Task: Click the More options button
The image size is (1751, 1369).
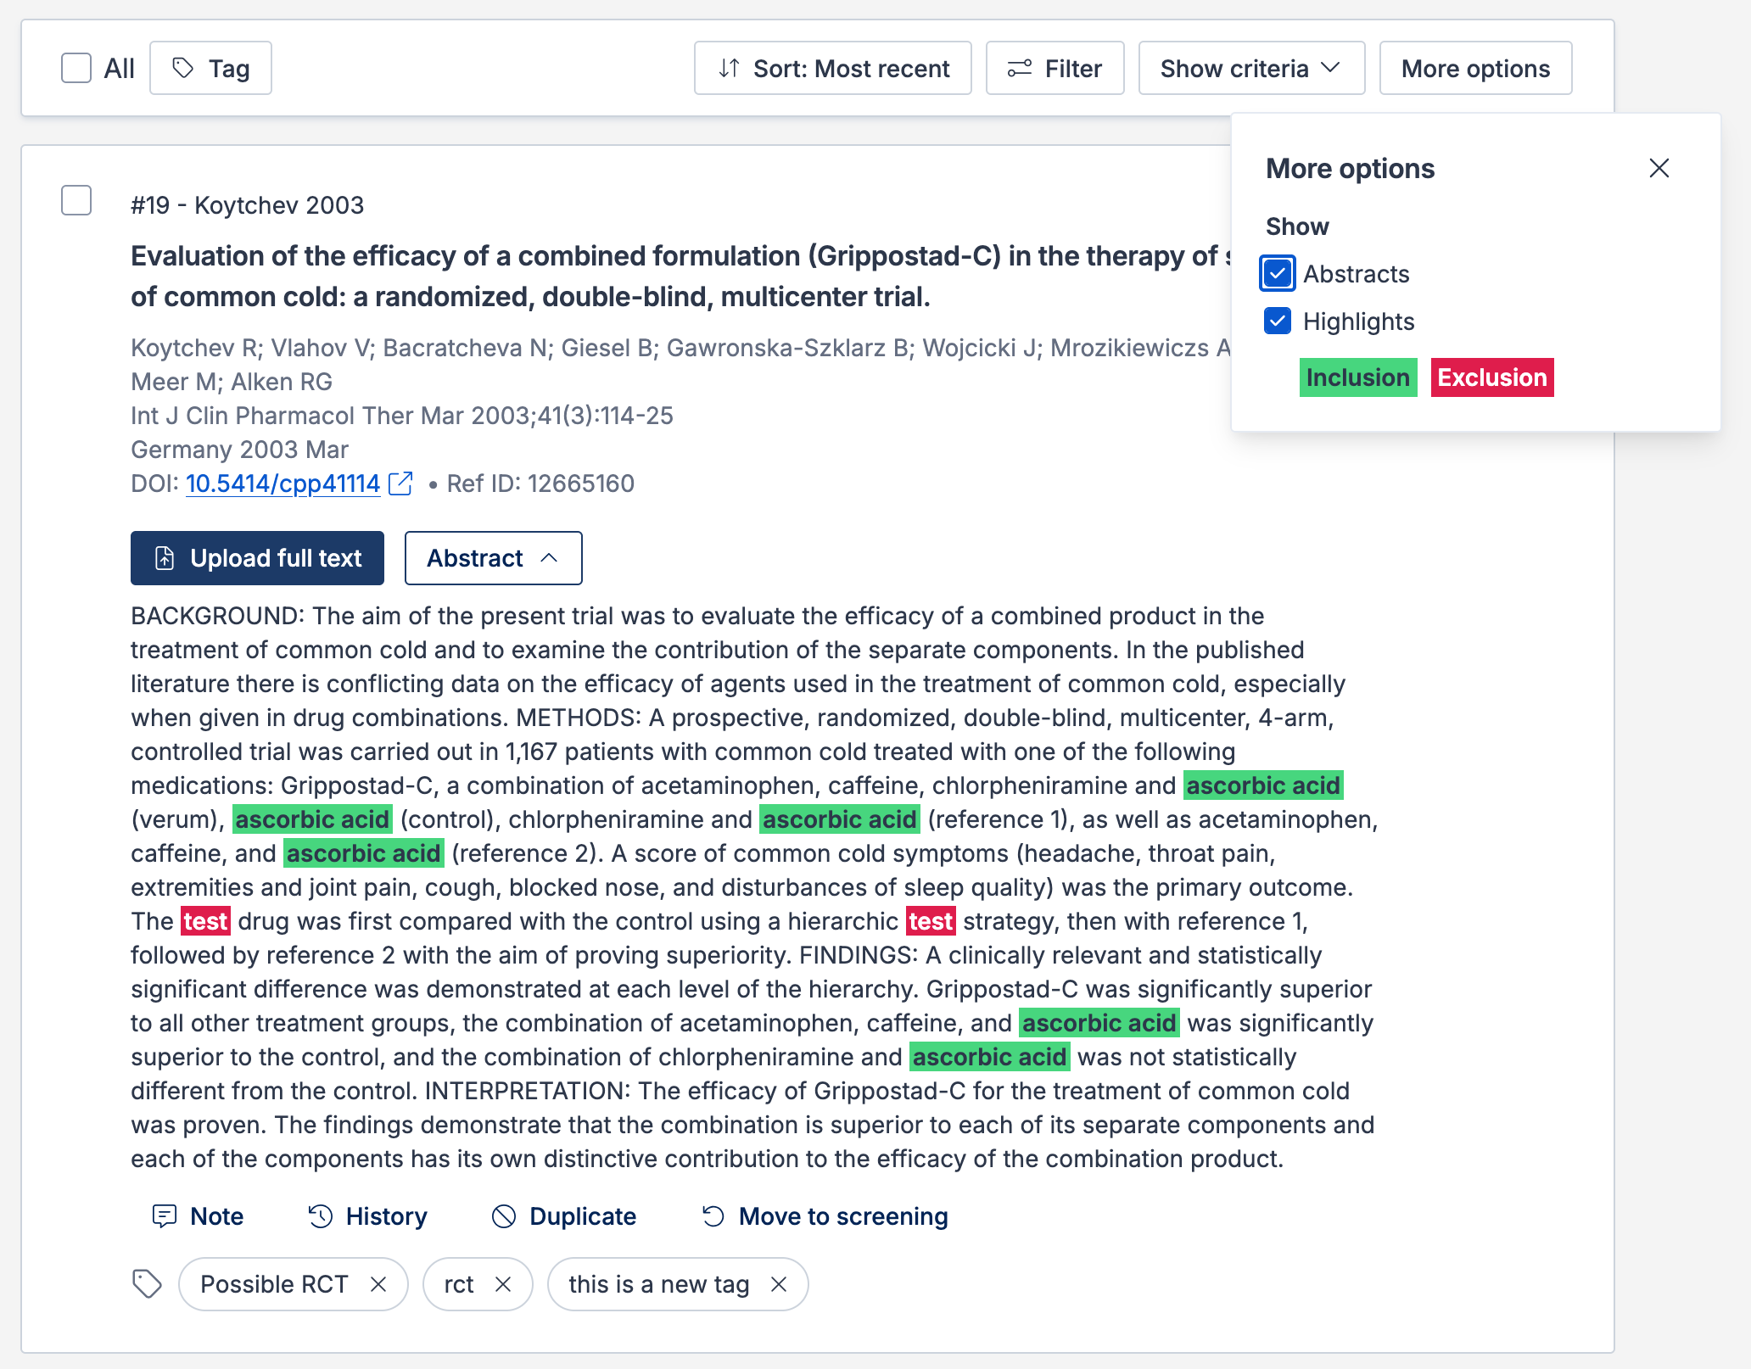Action: 1475,68
